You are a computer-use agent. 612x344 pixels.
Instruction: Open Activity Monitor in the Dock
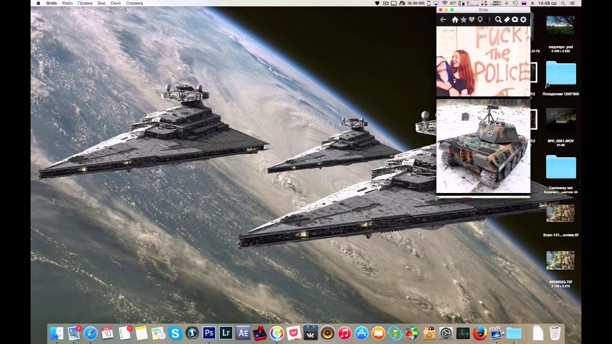[x=463, y=333]
